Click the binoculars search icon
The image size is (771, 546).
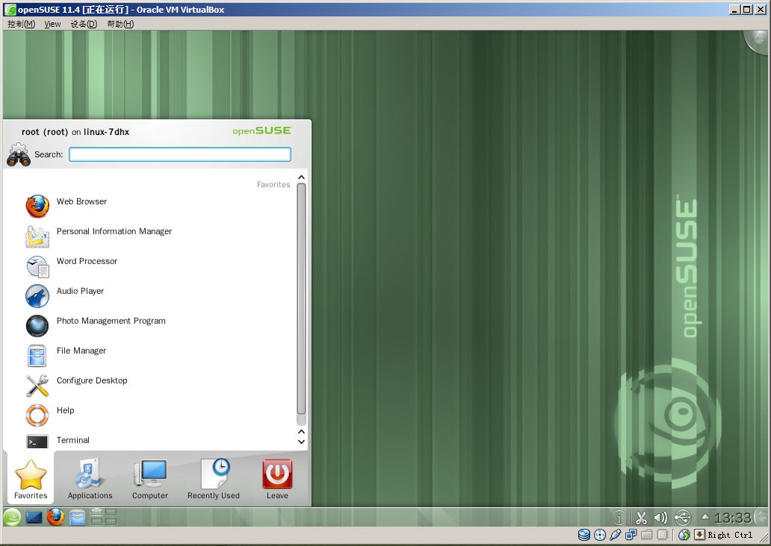19,154
